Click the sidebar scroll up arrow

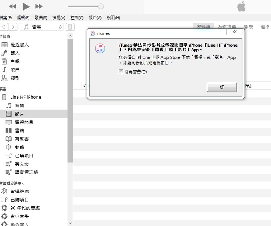(x=70, y=36)
